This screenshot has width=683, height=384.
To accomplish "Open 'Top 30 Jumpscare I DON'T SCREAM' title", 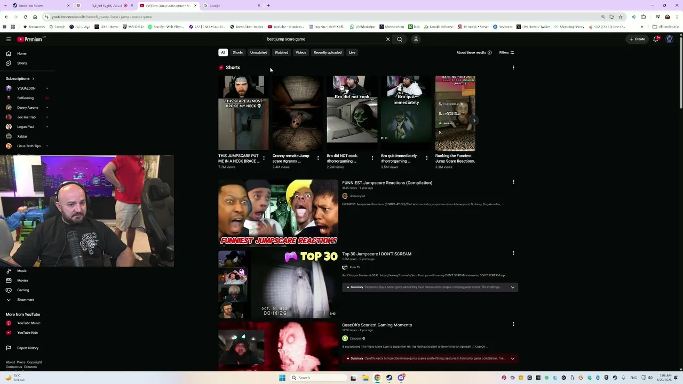I will 377,254.
